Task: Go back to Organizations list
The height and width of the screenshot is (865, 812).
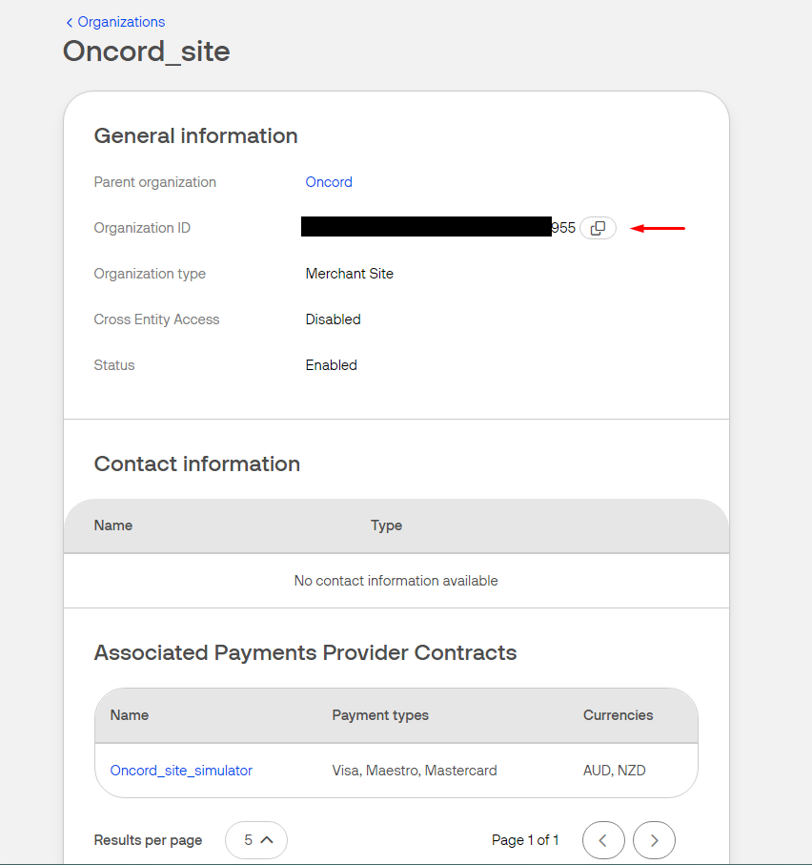Action: tap(115, 22)
